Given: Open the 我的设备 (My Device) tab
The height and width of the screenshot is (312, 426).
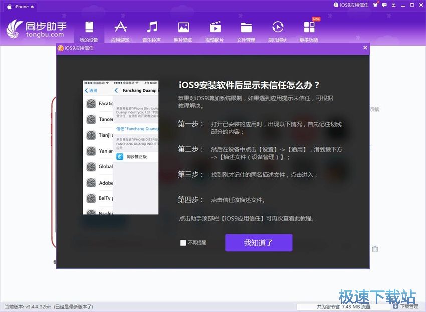Looking at the screenshot, I should (x=89, y=31).
